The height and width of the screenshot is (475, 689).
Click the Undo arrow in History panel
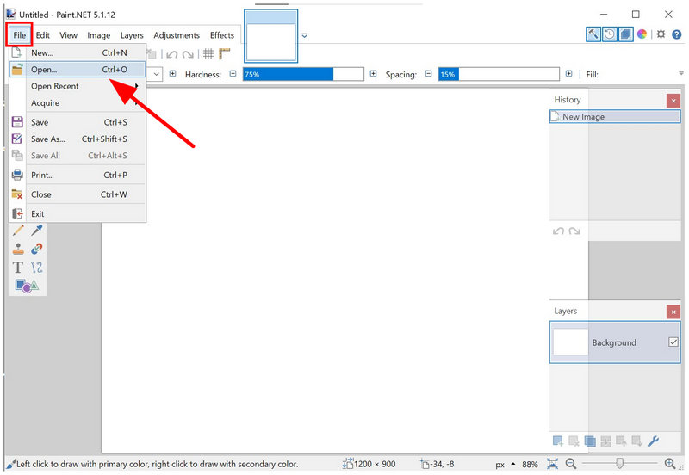(x=558, y=231)
